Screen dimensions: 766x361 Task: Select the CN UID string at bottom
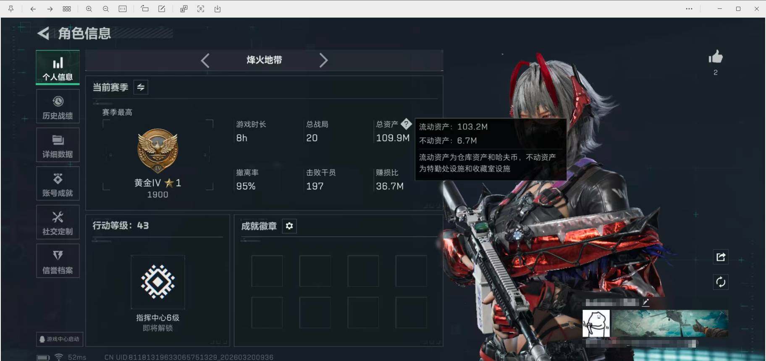pos(189,357)
